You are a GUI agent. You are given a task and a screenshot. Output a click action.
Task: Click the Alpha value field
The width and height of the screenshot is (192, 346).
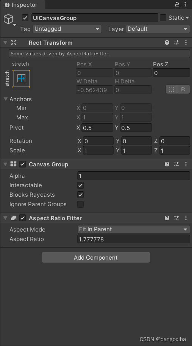pos(134,176)
